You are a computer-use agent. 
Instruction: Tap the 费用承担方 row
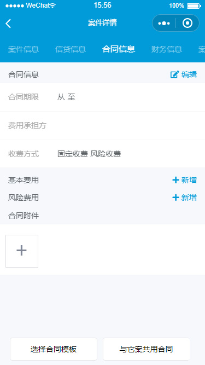point(103,126)
